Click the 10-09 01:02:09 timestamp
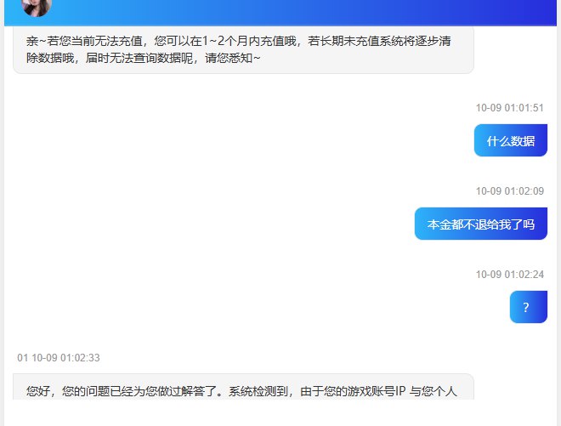The image size is (561, 426). (x=509, y=191)
